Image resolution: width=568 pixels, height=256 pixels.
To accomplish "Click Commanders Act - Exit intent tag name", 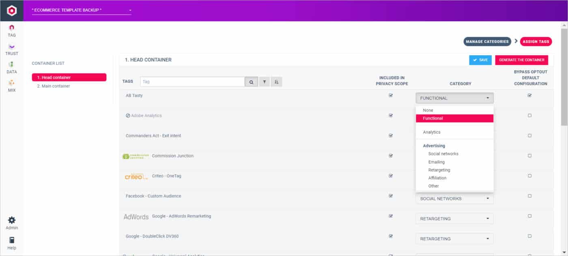I will pyautogui.click(x=153, y=136).
